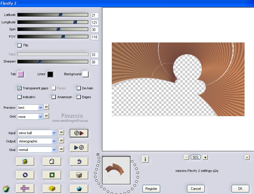Image resolution: width=254 pixels, height=194 pixels.
Task: Click the FOV value field
Action: 95,37
